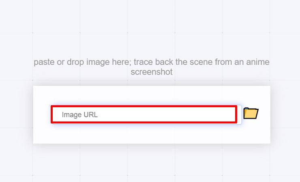Click the blank white area left of URL field
The height and width of the screenshot is (182, 300).
tap(42, 115)
